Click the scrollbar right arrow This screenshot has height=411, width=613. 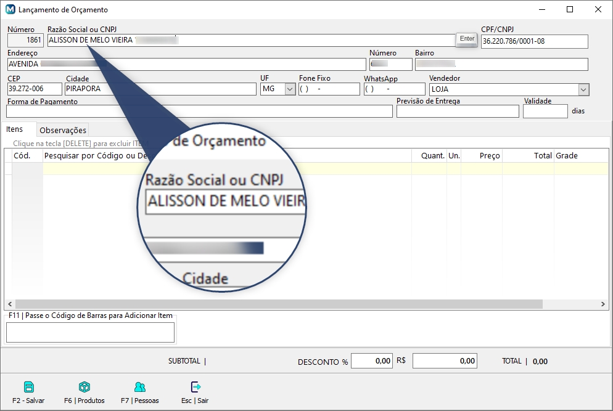point(604,304)
